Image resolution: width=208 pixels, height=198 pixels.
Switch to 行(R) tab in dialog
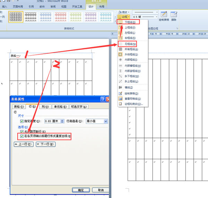pyautogui.click(x=32, y=106)
